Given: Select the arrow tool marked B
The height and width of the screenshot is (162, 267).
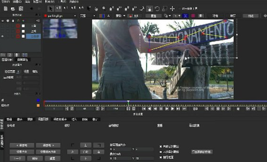Looking at the screenshot, I should 58,9.
